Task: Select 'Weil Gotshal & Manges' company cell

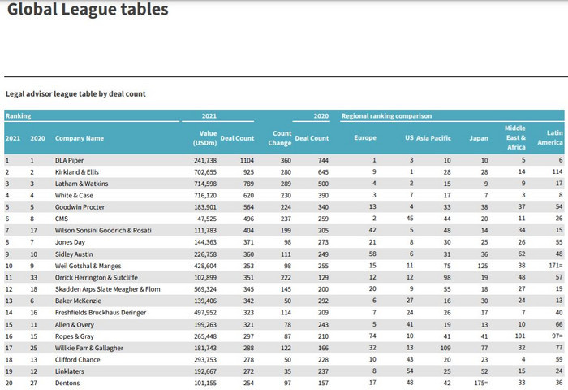Action: click(88, 266)
